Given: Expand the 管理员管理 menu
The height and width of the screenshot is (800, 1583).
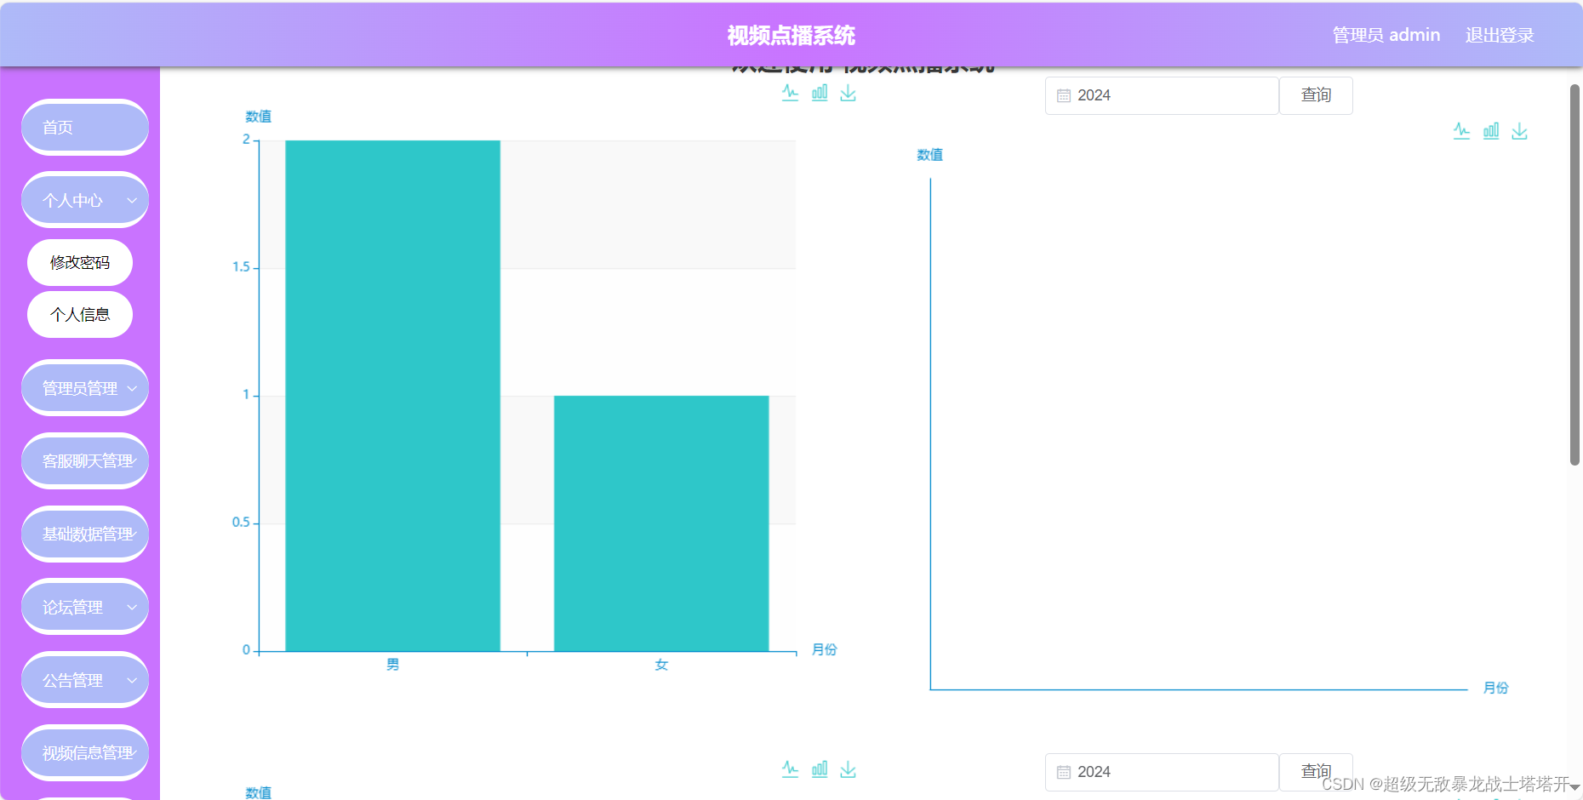Looking at the screenshot, I should tap(85, 388).
